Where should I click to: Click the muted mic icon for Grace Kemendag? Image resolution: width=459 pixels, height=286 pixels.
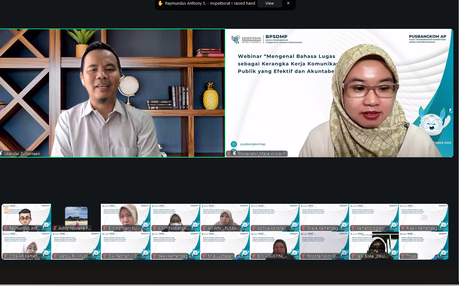(304, 228)
